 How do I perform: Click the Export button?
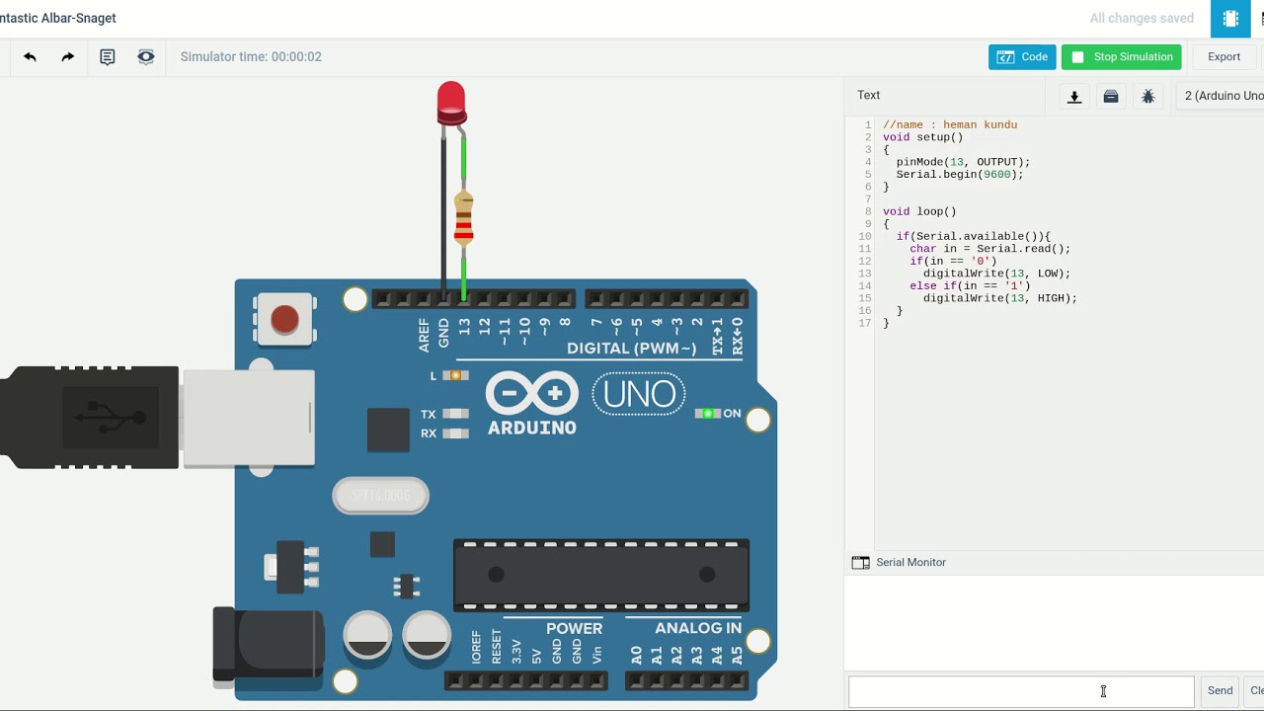coord(1224,57)
